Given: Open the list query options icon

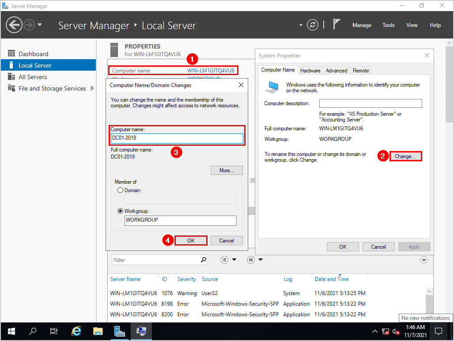Looking at the screenshot, I should tap(224, 260).
